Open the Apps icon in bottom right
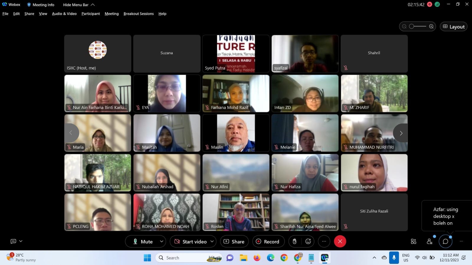The height and width of the screenshot is (265, 472). click(x=414, y=241)
